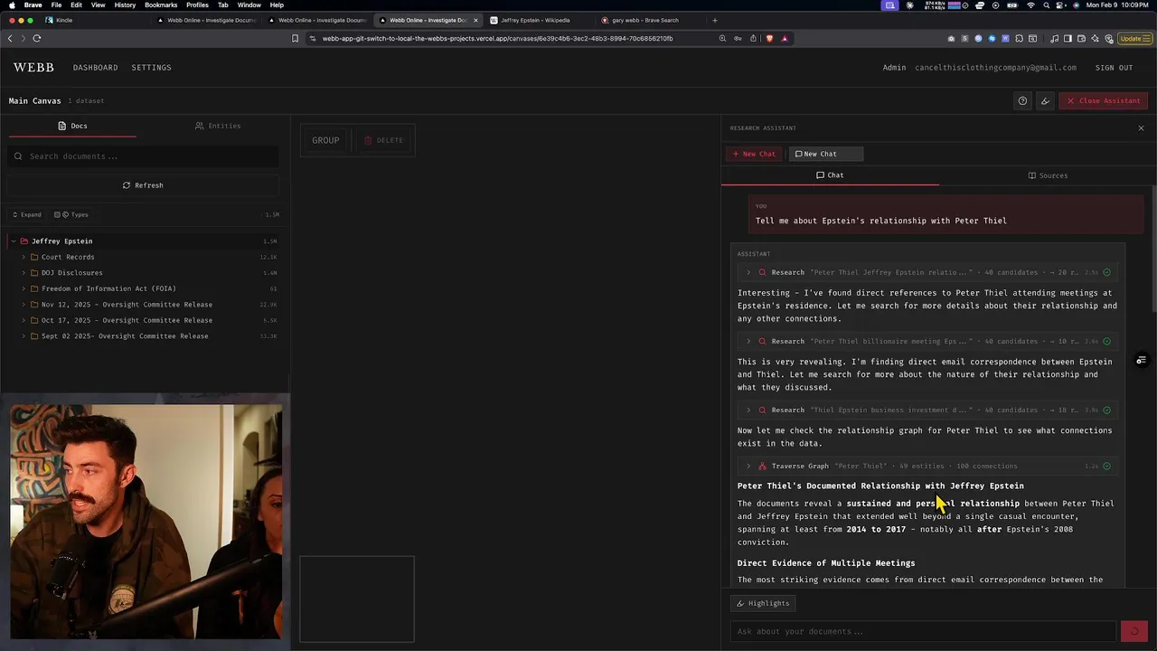Focus the Search documents field

click(x=143, y=156)
